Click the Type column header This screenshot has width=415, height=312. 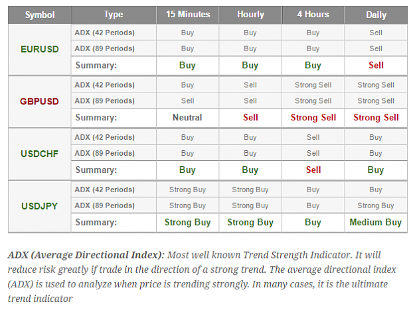114,15
